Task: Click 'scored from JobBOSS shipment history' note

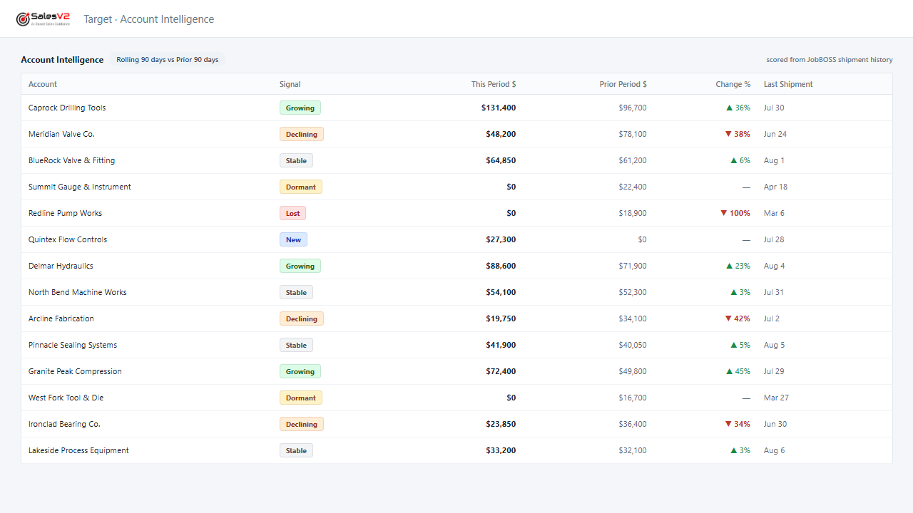Action: click(x=830, y=60)
